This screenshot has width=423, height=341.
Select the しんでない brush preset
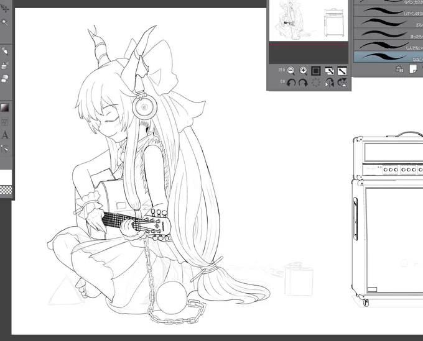pos(388,45)
